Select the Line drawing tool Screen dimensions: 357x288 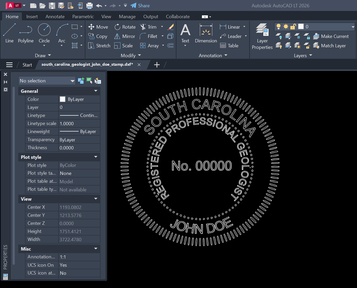9,33
